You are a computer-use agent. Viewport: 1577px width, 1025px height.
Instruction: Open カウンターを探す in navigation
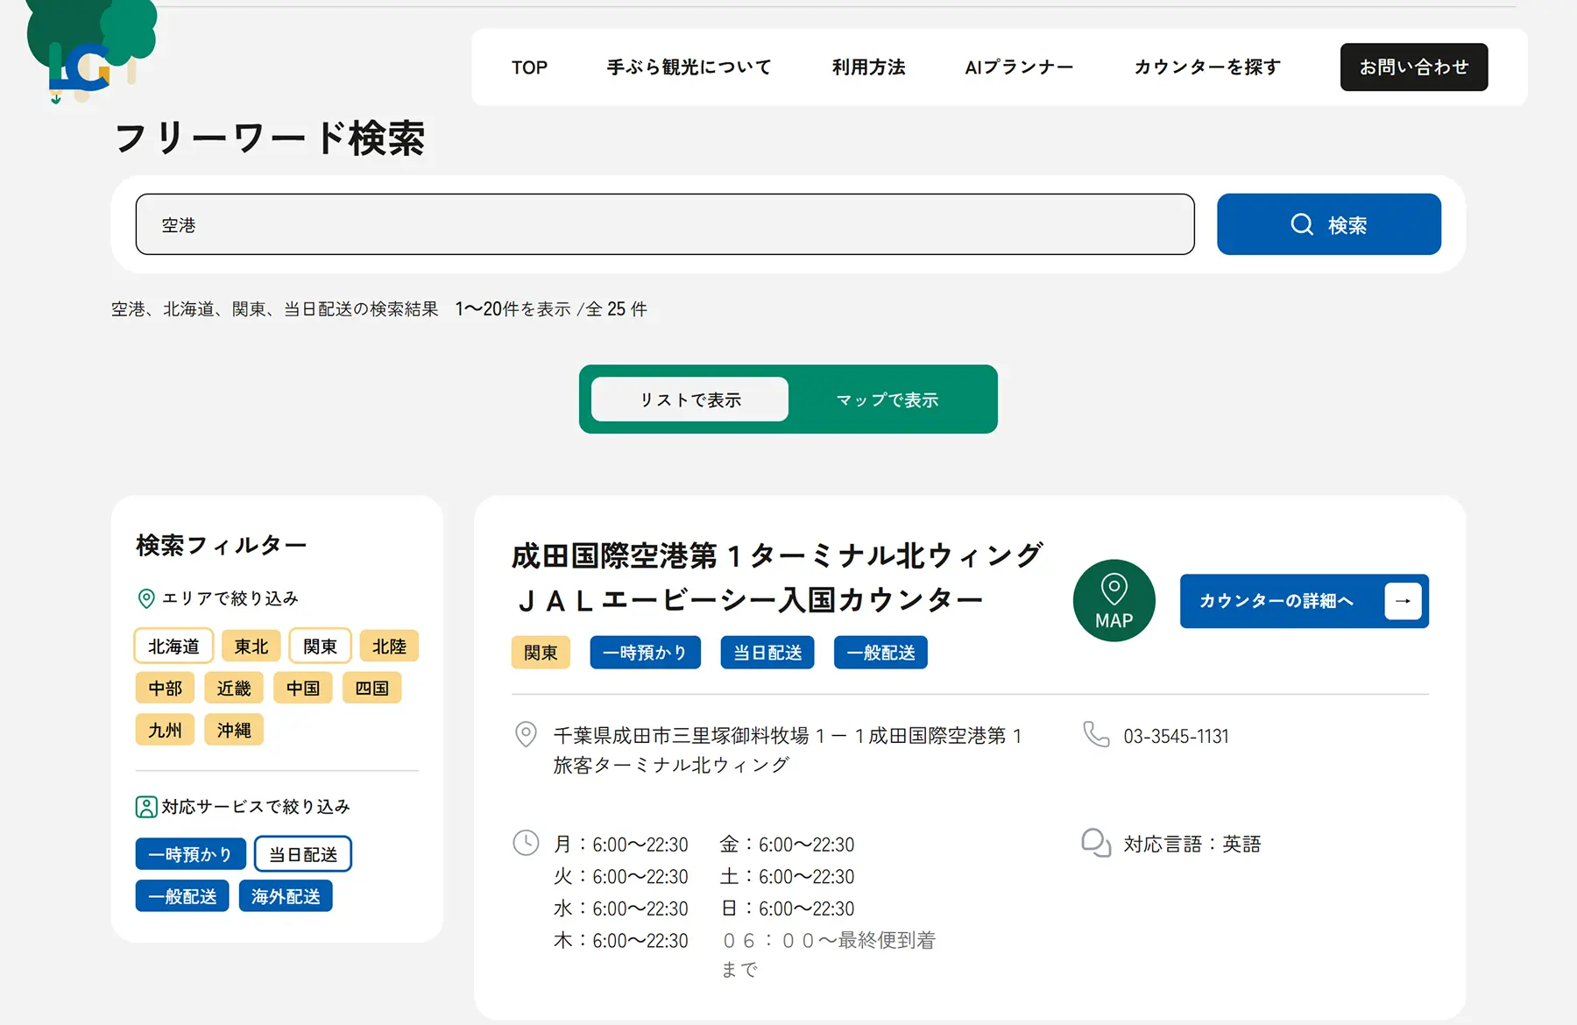pyautogui.click(x=1207, y=67)
